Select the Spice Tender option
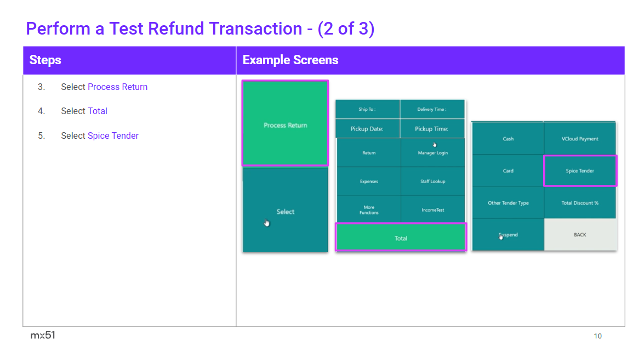The width and height of the screenshot is (633, 356). 580,171
